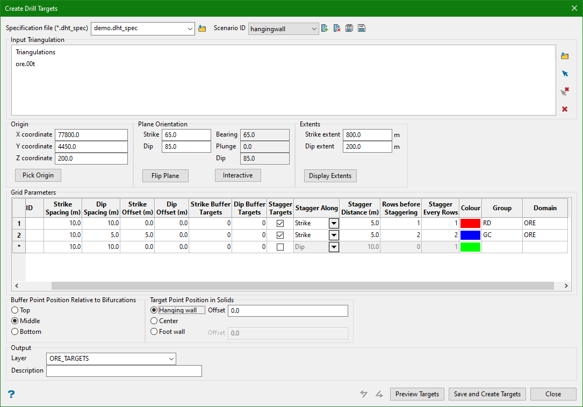This screenshot has height=407, width=583.
Task: Open help with the question mark icon
Action: 11,394
